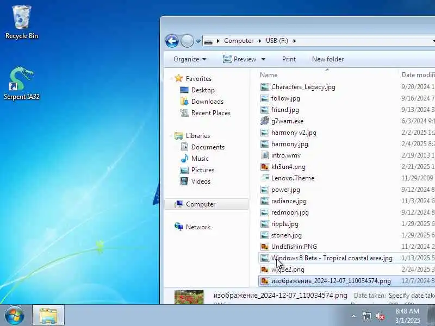This screenshot has height=326, width=435.
Task: Expand the root arrow before Computer breadcrumb
Action: (x=218, y=41)
